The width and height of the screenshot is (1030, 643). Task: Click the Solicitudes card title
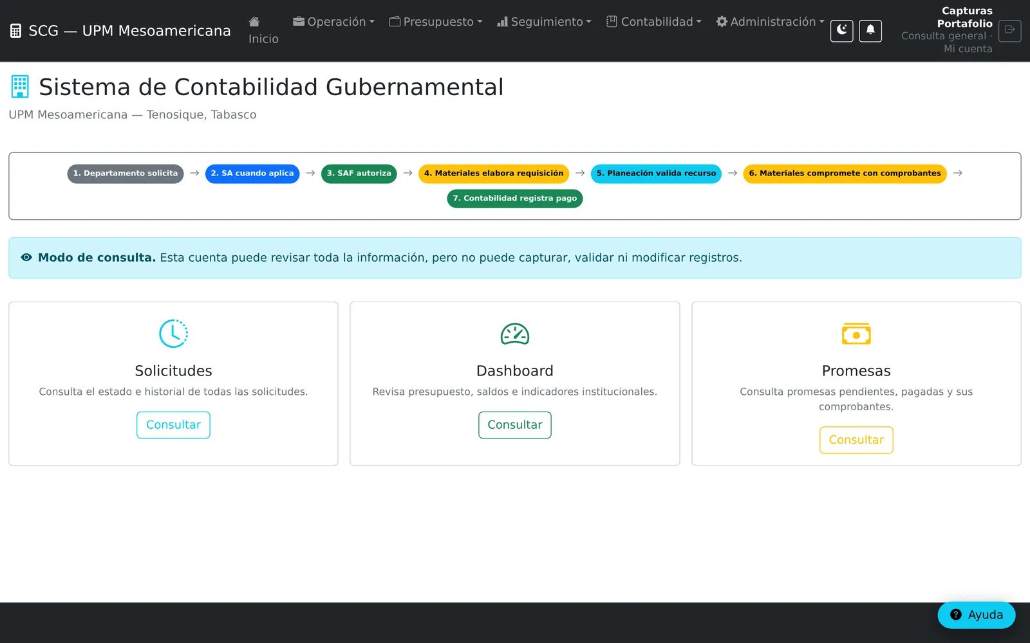click(173, 371)
